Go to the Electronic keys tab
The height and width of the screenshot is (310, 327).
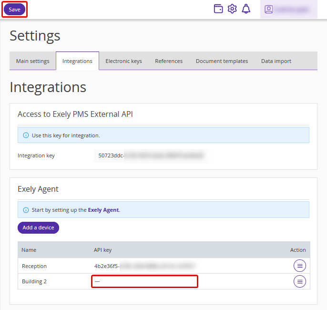tap(123, 61)
